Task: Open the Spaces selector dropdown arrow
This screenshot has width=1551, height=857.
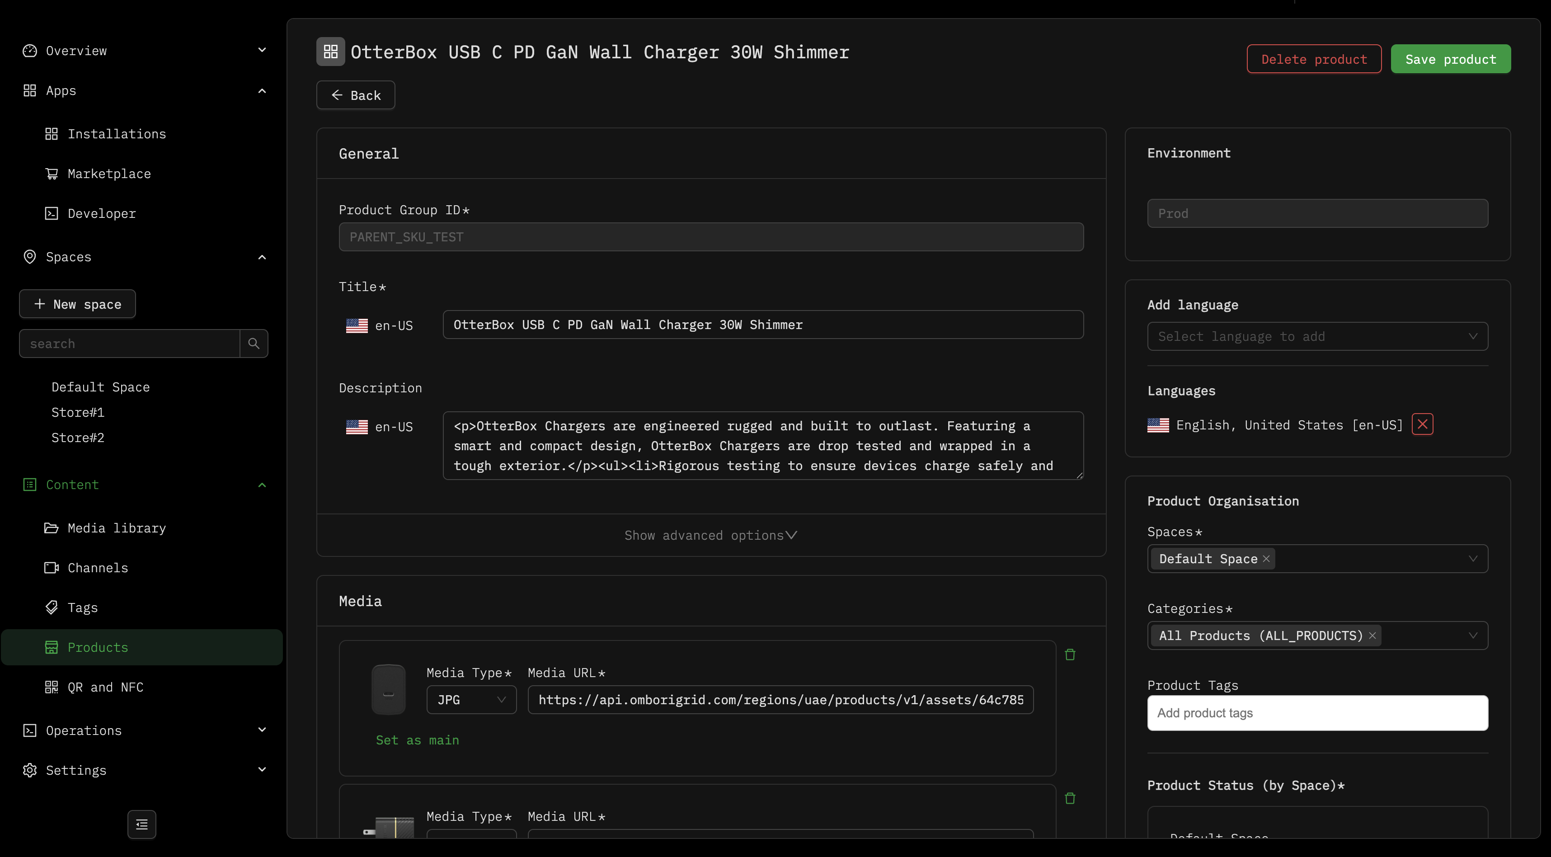Action: click(1473, 558)
